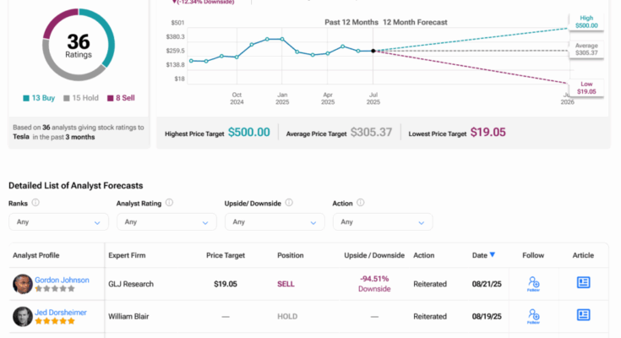Screen dimensions: 621x338
Task: Click Reiterated action in GLJ Research row
Action: (430, 284)
